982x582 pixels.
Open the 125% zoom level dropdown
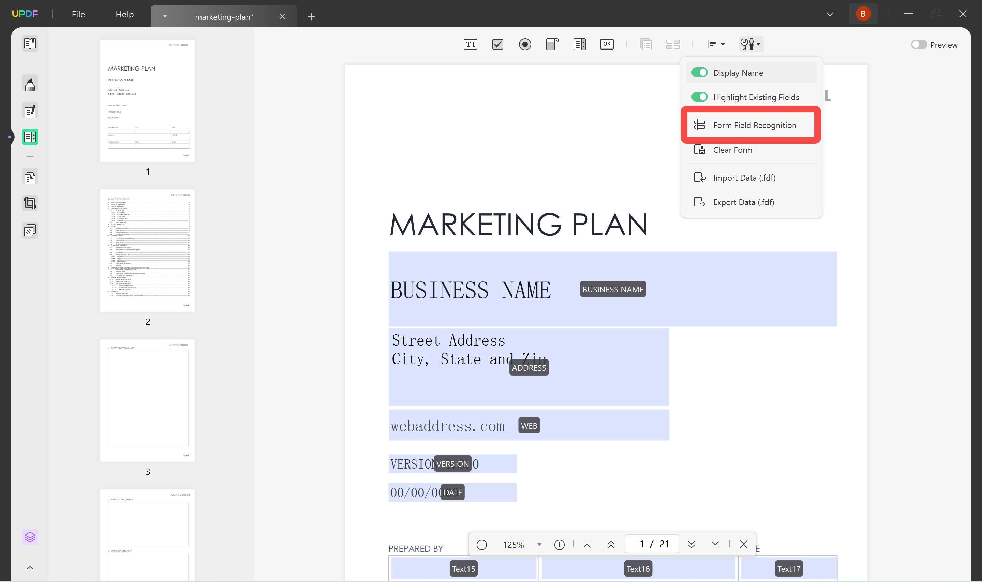click(x=539, y=545)
